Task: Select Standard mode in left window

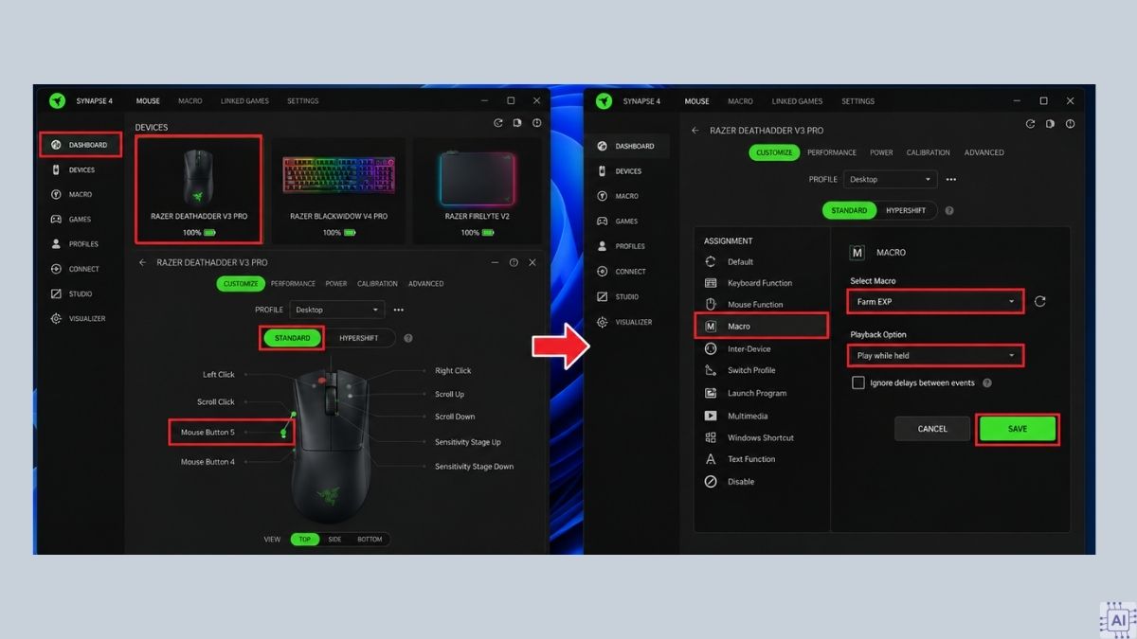Action: [292, 338]
